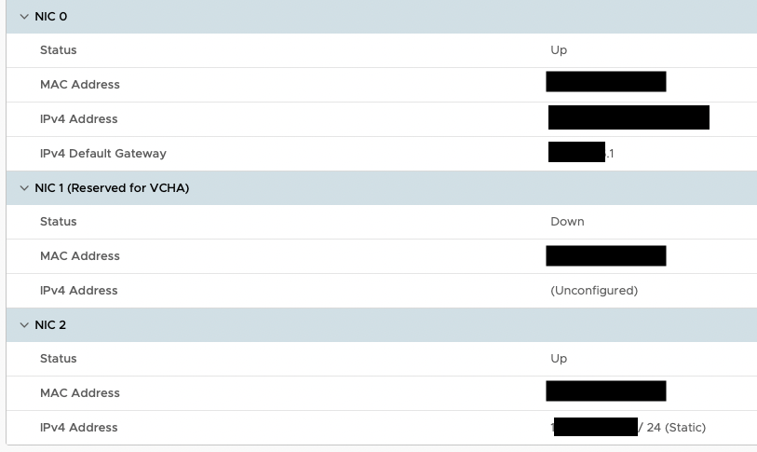Click the NIC 2 / 24 (Static) address value
The image size is (757, 452).
pyautogui.click(x=629, y=428)
